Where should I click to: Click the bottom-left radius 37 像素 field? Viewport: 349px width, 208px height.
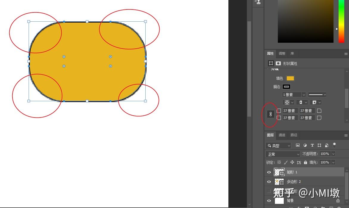[290, 118]
